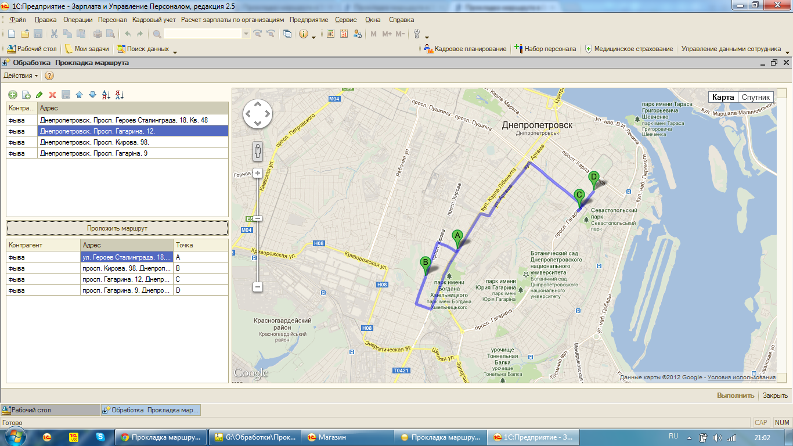Open the Операции menu
This screenshot has width=793, height=446.
[78, 19]
